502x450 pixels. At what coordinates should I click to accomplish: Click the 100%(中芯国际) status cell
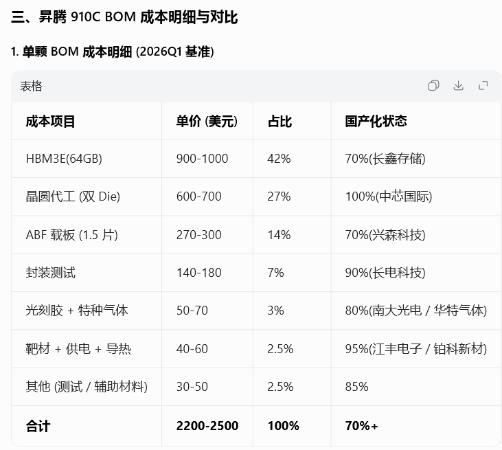pyautogui.click(x=389, y=196)
